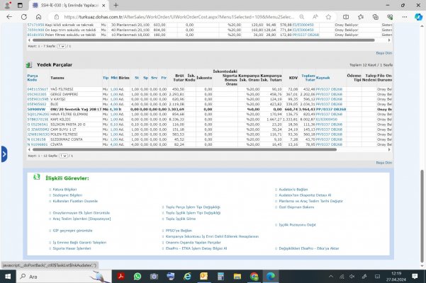Launch Adobe Acrobat from the taskbar
The height and width of the screenshot is (283, 426).
point(121,275)
